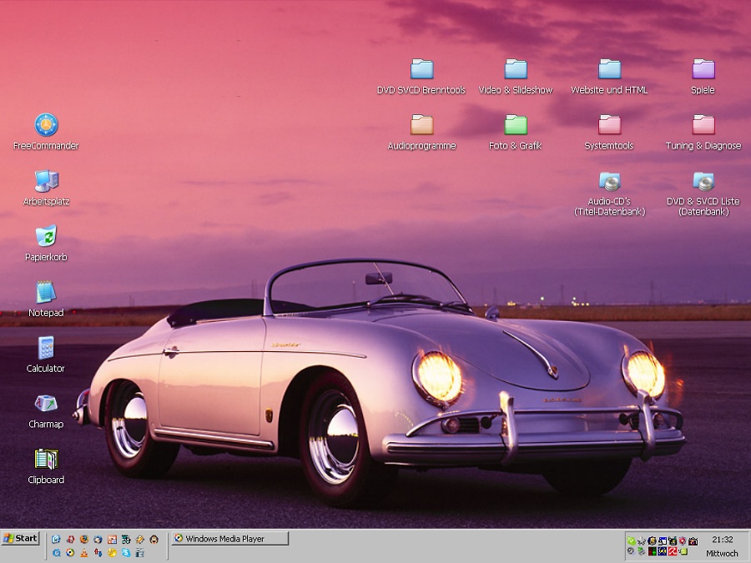Open the Arbeitsplatz computer icon
The width and height of the screenshot is (751, 563).
[46, 188]
